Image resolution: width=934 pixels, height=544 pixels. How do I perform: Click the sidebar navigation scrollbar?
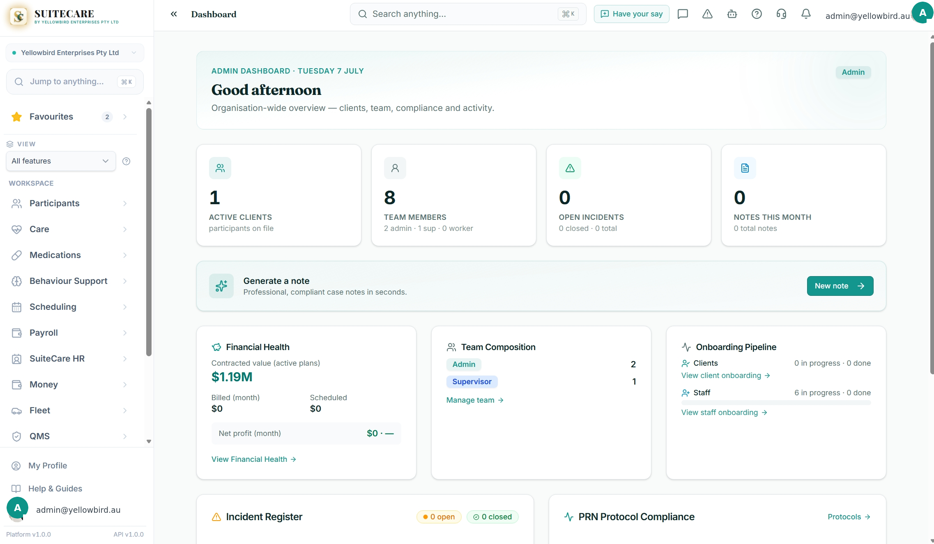(x=149, y=232)
